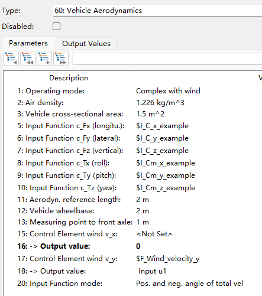Toggle the Disabled checkbox
Image resolution: width=262 pixels, height=296 pixels.
coord(56,27)
